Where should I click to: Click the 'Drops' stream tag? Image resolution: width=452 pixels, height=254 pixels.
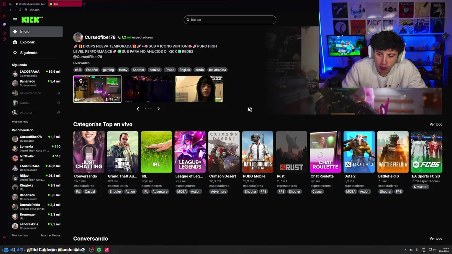point(170,70)
